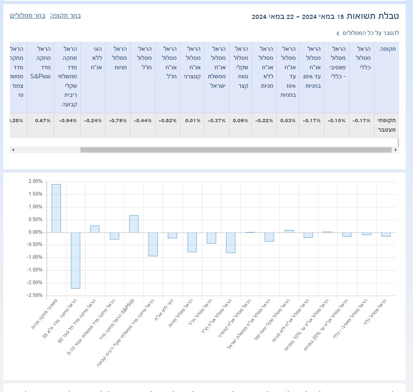This screenshot has width=413, height=392.
Task: Click chart axis label הראל מסלול כללי
Action: click(375, 312)
